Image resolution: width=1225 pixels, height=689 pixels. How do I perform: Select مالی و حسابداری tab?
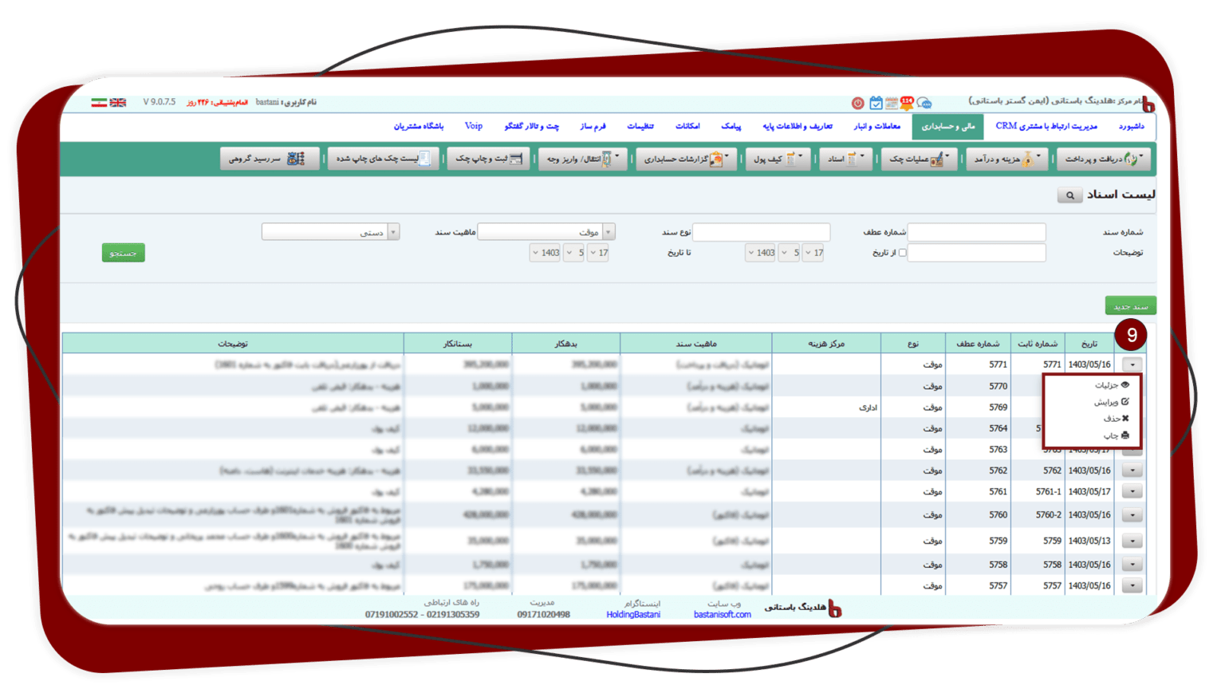click(948, 127)
